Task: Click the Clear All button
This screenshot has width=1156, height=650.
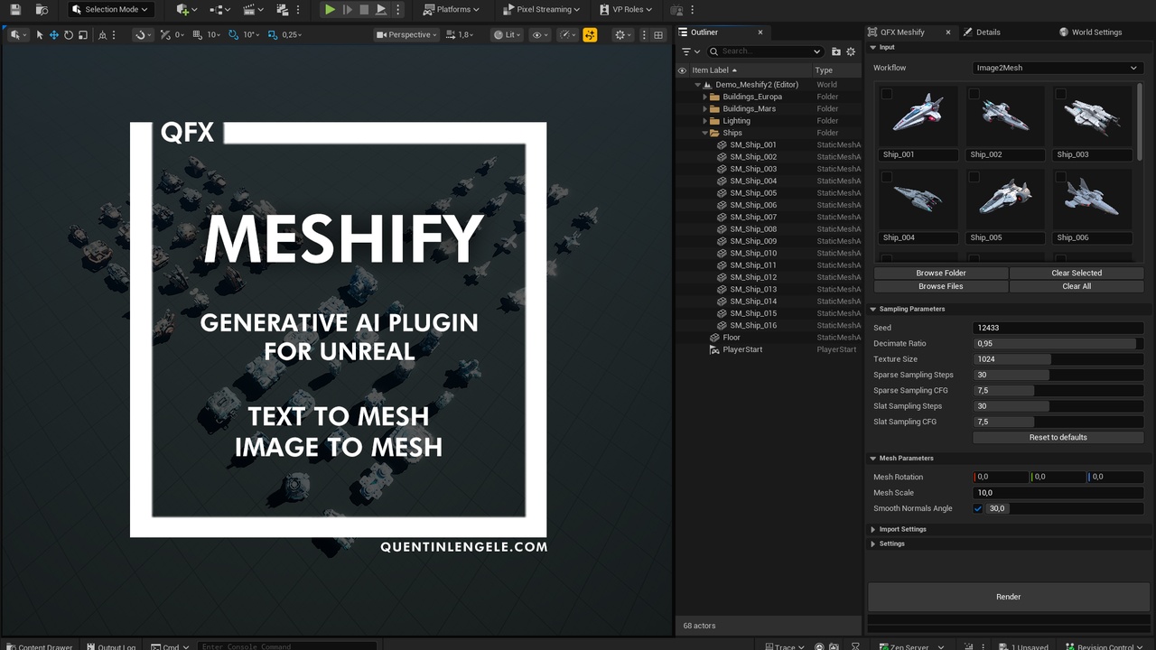Action: pos(1077,286)
